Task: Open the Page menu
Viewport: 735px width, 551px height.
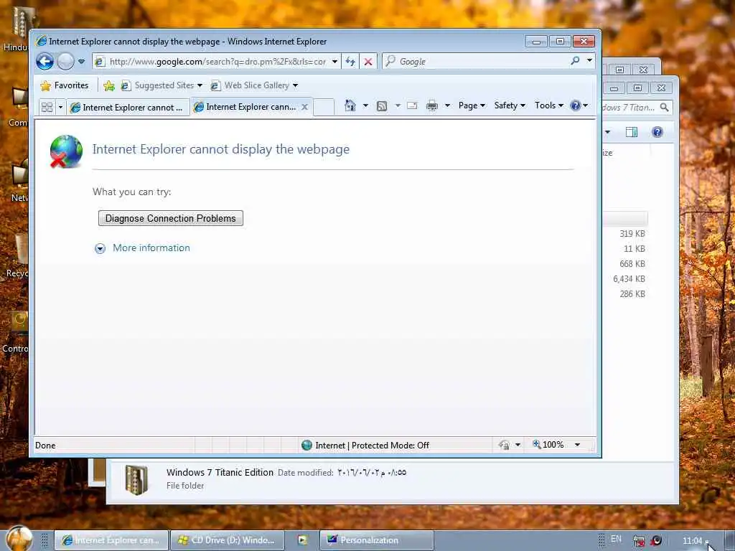Action: [x=472, y=105]
